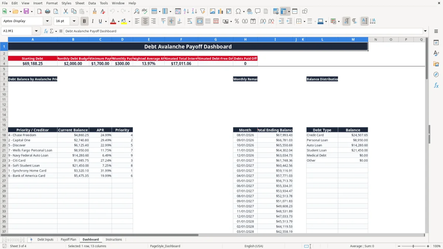This screenshot has width=443, height=249.
Task: Click the Add Decimal Place icon
Action: [x=263, y=21]
